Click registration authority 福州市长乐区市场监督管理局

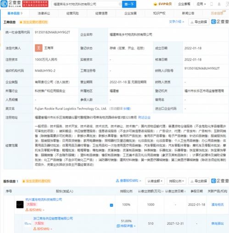tap(204, 91)
